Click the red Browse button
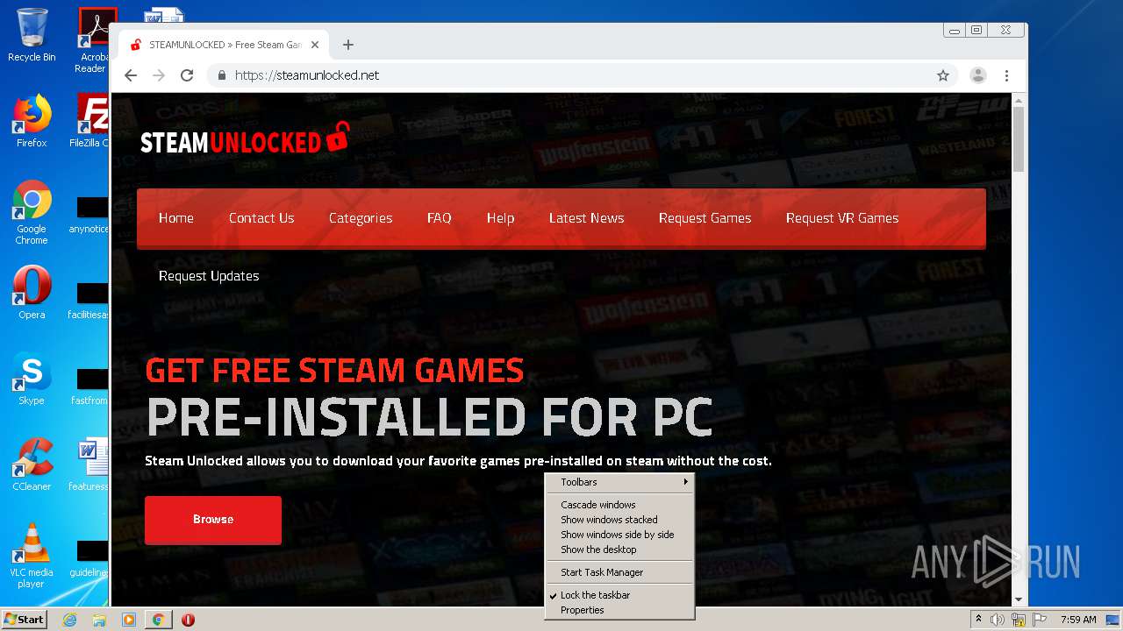This screenshot has height=631, width=1123. tap(213, 520)
